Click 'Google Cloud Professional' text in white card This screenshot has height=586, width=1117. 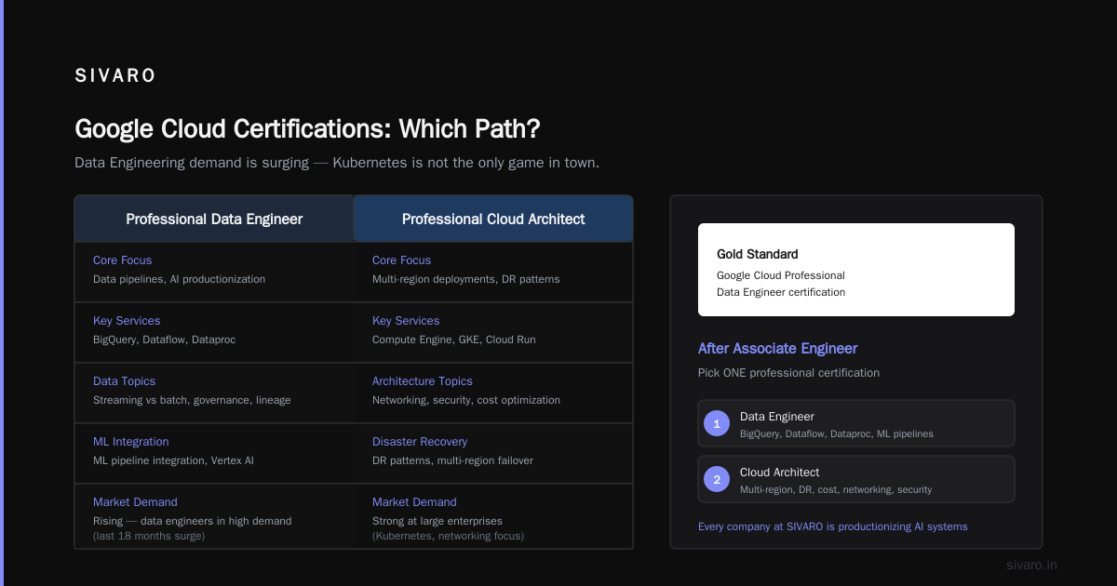pyautogui.click(x=780, y=275)
